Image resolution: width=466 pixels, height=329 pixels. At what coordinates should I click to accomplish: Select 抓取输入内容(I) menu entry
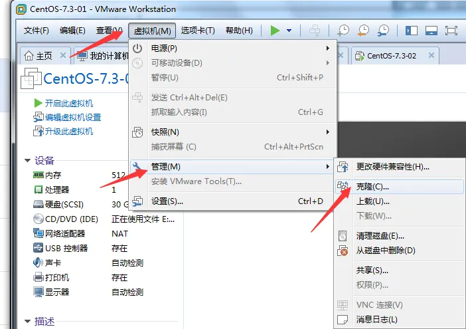pyautogui.click(x=234, y=112)
